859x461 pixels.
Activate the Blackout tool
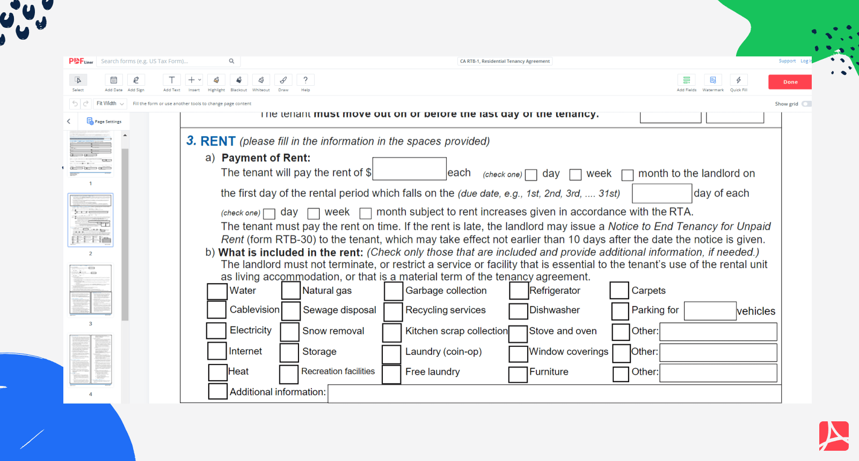click(x=239, y=80)
